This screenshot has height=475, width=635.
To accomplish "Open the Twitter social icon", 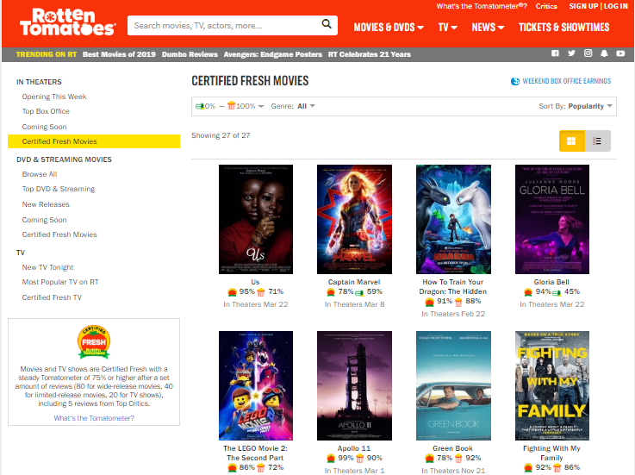I will [x=571, y=53].
